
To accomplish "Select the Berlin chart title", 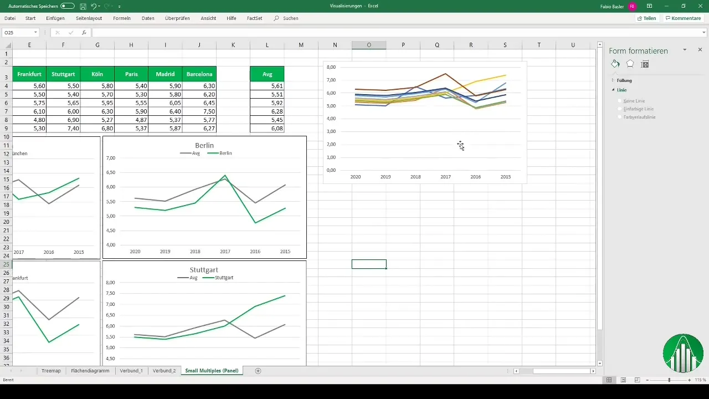I will (204, 145).
